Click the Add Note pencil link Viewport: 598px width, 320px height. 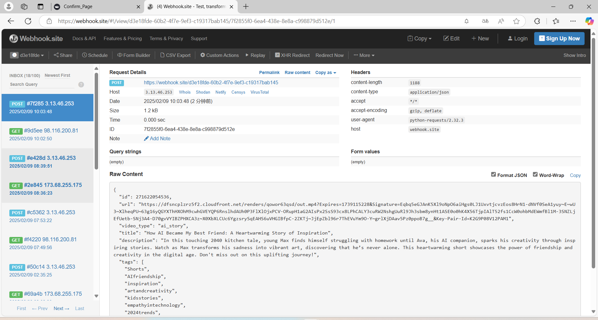157,138
